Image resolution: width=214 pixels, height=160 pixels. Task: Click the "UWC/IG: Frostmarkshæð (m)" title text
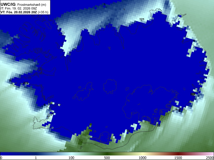[x=23, y=5]
